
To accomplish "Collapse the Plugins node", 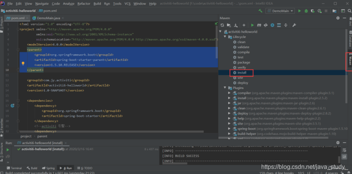I will [x=225, y=88].
